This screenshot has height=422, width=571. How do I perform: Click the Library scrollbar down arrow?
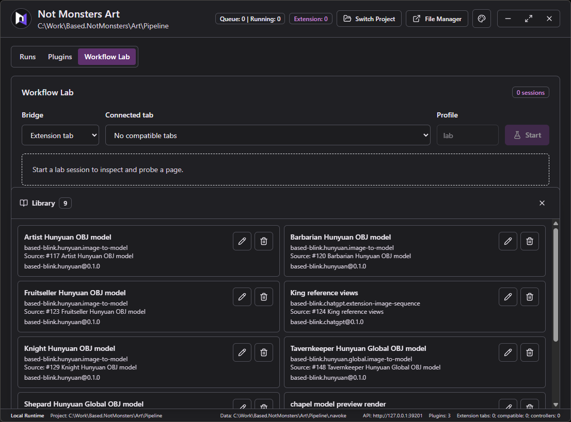pyautogui.click(x=556, y=404)
